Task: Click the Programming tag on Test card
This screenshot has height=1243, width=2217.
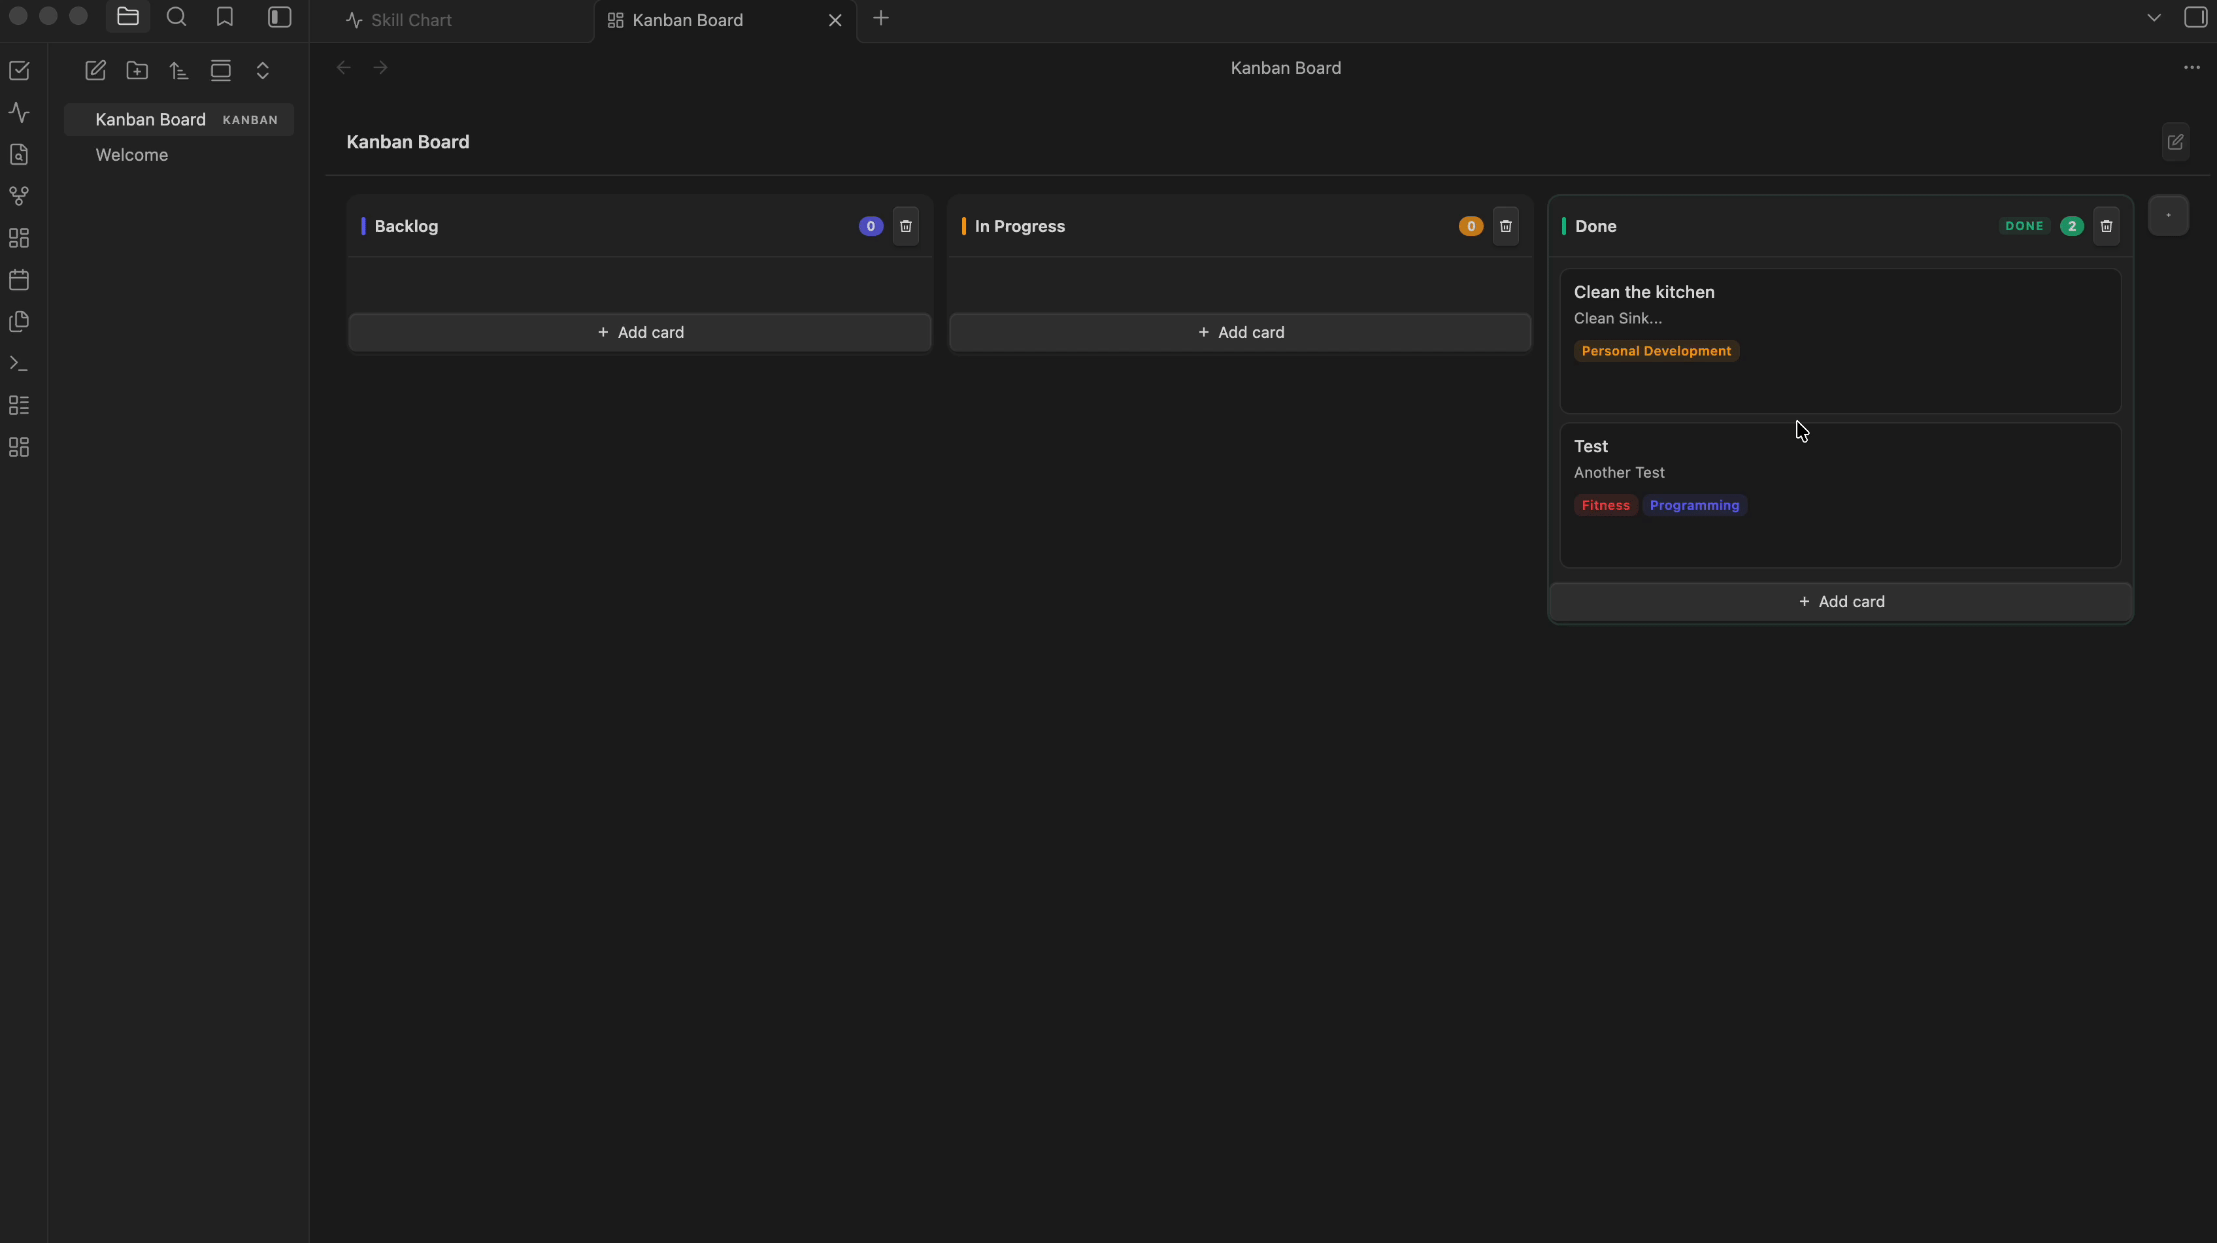Action: pyautogui.click(x=1693, y=505)
